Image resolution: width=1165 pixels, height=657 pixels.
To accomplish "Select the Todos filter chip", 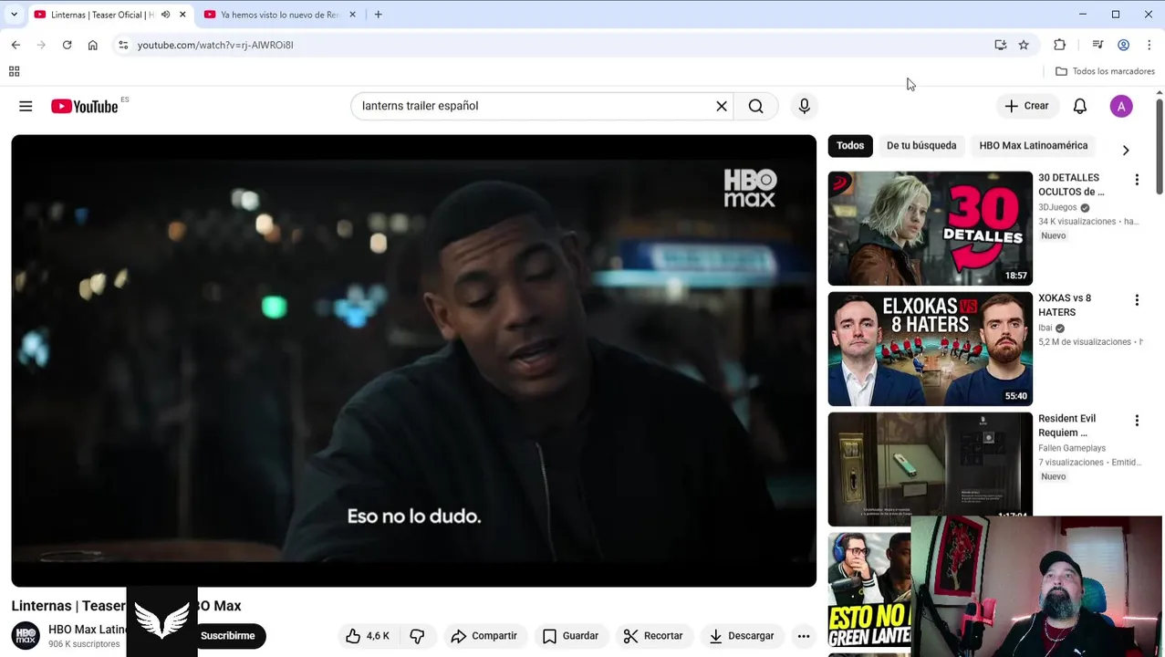I will tap(850, 145).
